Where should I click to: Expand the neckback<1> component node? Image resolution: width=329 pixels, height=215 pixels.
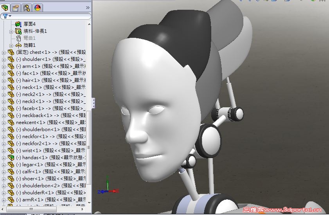(4, 116)
